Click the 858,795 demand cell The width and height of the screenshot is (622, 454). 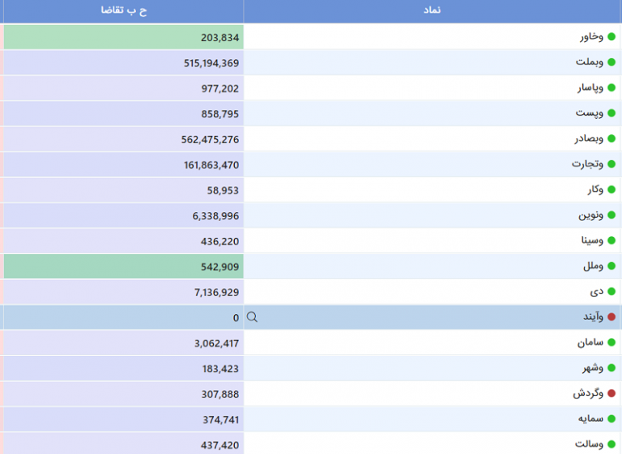pyautogui.click(x=123, y=114)
